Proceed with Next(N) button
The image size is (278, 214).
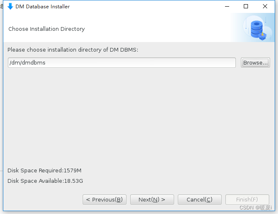pos(152,200)
